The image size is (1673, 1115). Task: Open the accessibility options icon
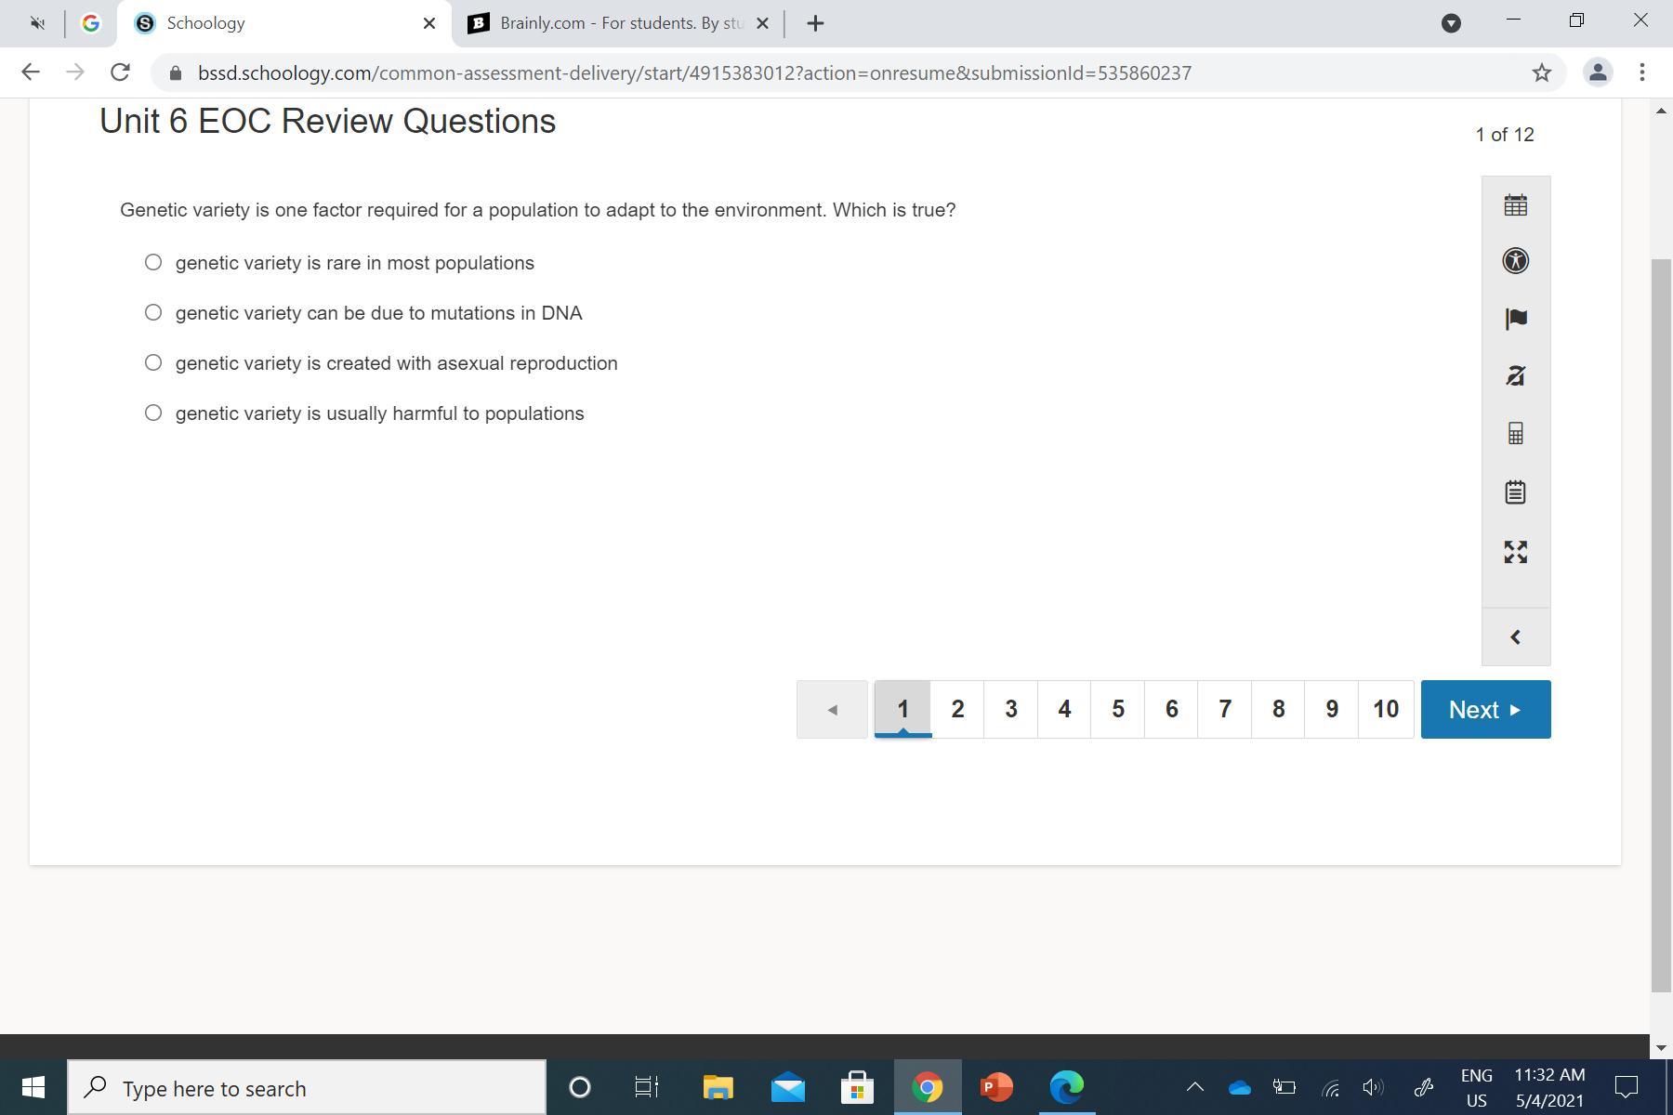point(1515,261)
